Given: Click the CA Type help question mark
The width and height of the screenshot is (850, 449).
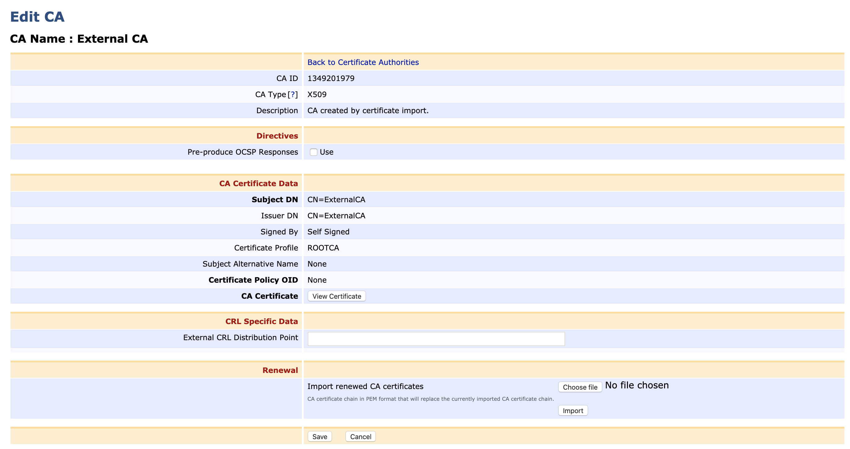Looking at the screenshot, I should 293,94.
